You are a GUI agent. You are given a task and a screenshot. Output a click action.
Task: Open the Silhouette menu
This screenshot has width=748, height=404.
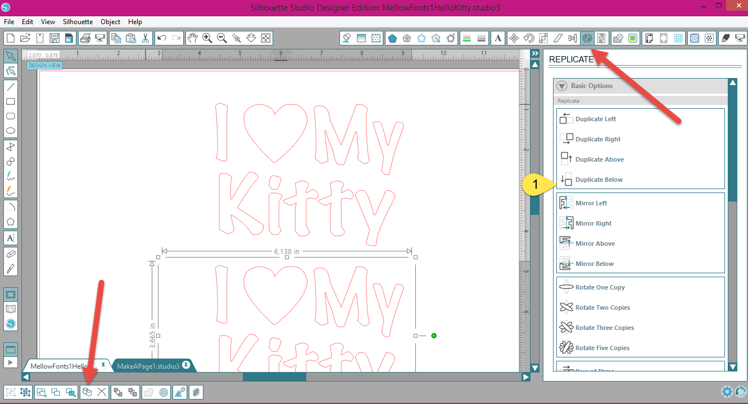point(78,22)
